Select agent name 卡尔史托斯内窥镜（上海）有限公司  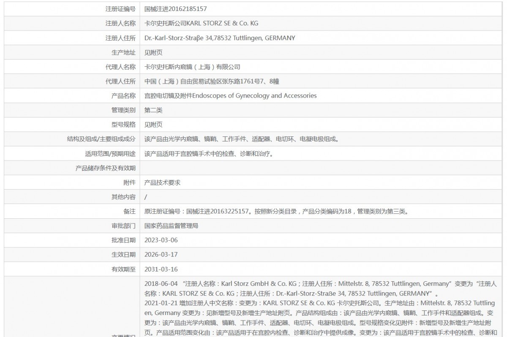(192, 67)
